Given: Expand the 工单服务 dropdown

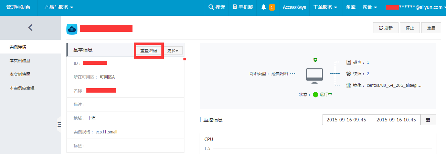Looking at the screenshot, I should point(325,7).
